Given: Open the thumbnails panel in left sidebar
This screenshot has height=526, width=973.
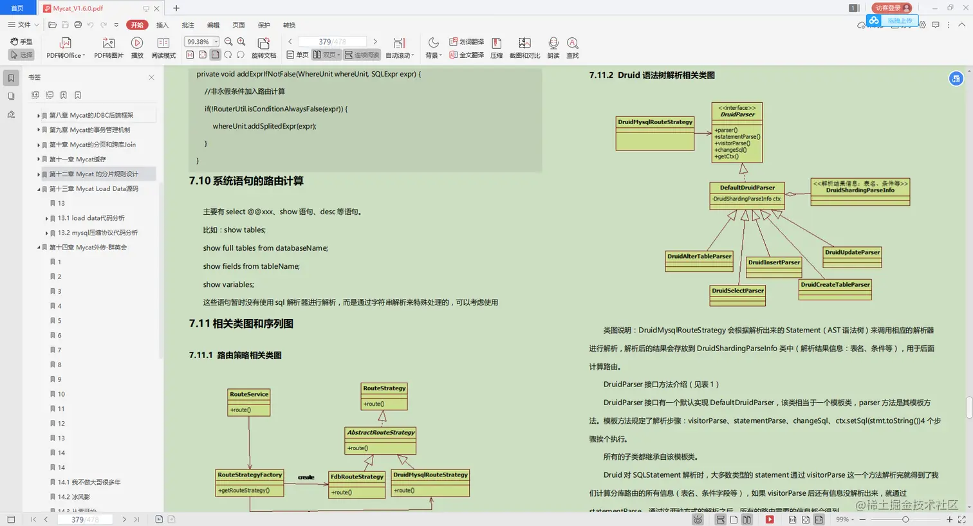Looking at the screenshot, I should [11, 96].
